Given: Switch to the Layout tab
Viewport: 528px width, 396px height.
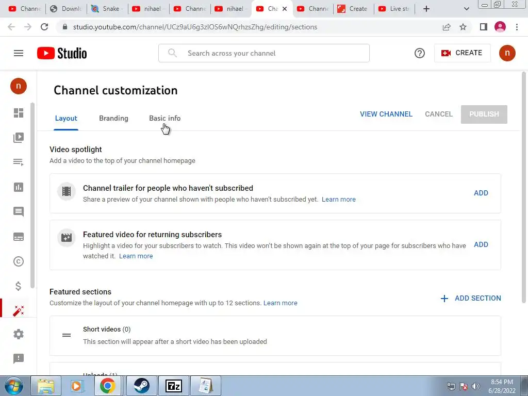Looking at the screenshot, I should pyautogui.click(x=66, y=118).
